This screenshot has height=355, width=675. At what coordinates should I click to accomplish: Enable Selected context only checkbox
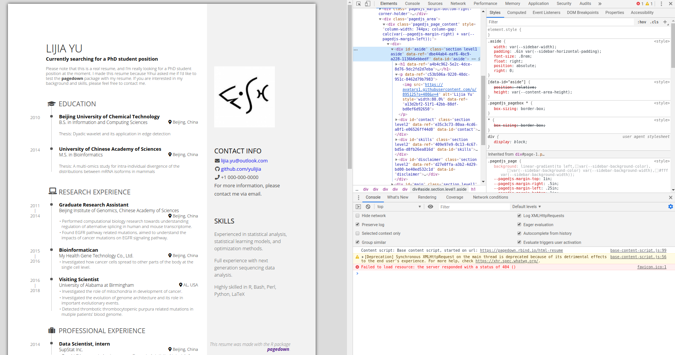tap(357, 234)
